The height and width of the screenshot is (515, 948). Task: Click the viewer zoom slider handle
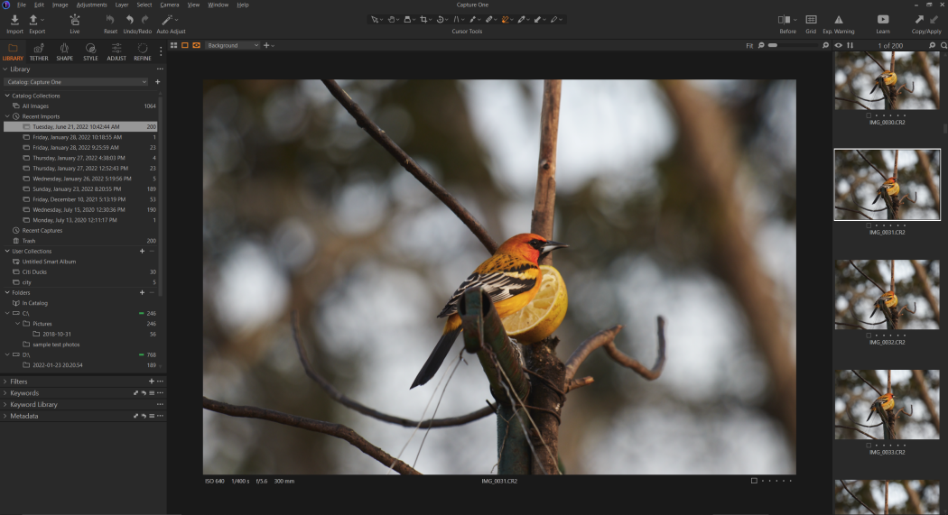tap(773, 45)
